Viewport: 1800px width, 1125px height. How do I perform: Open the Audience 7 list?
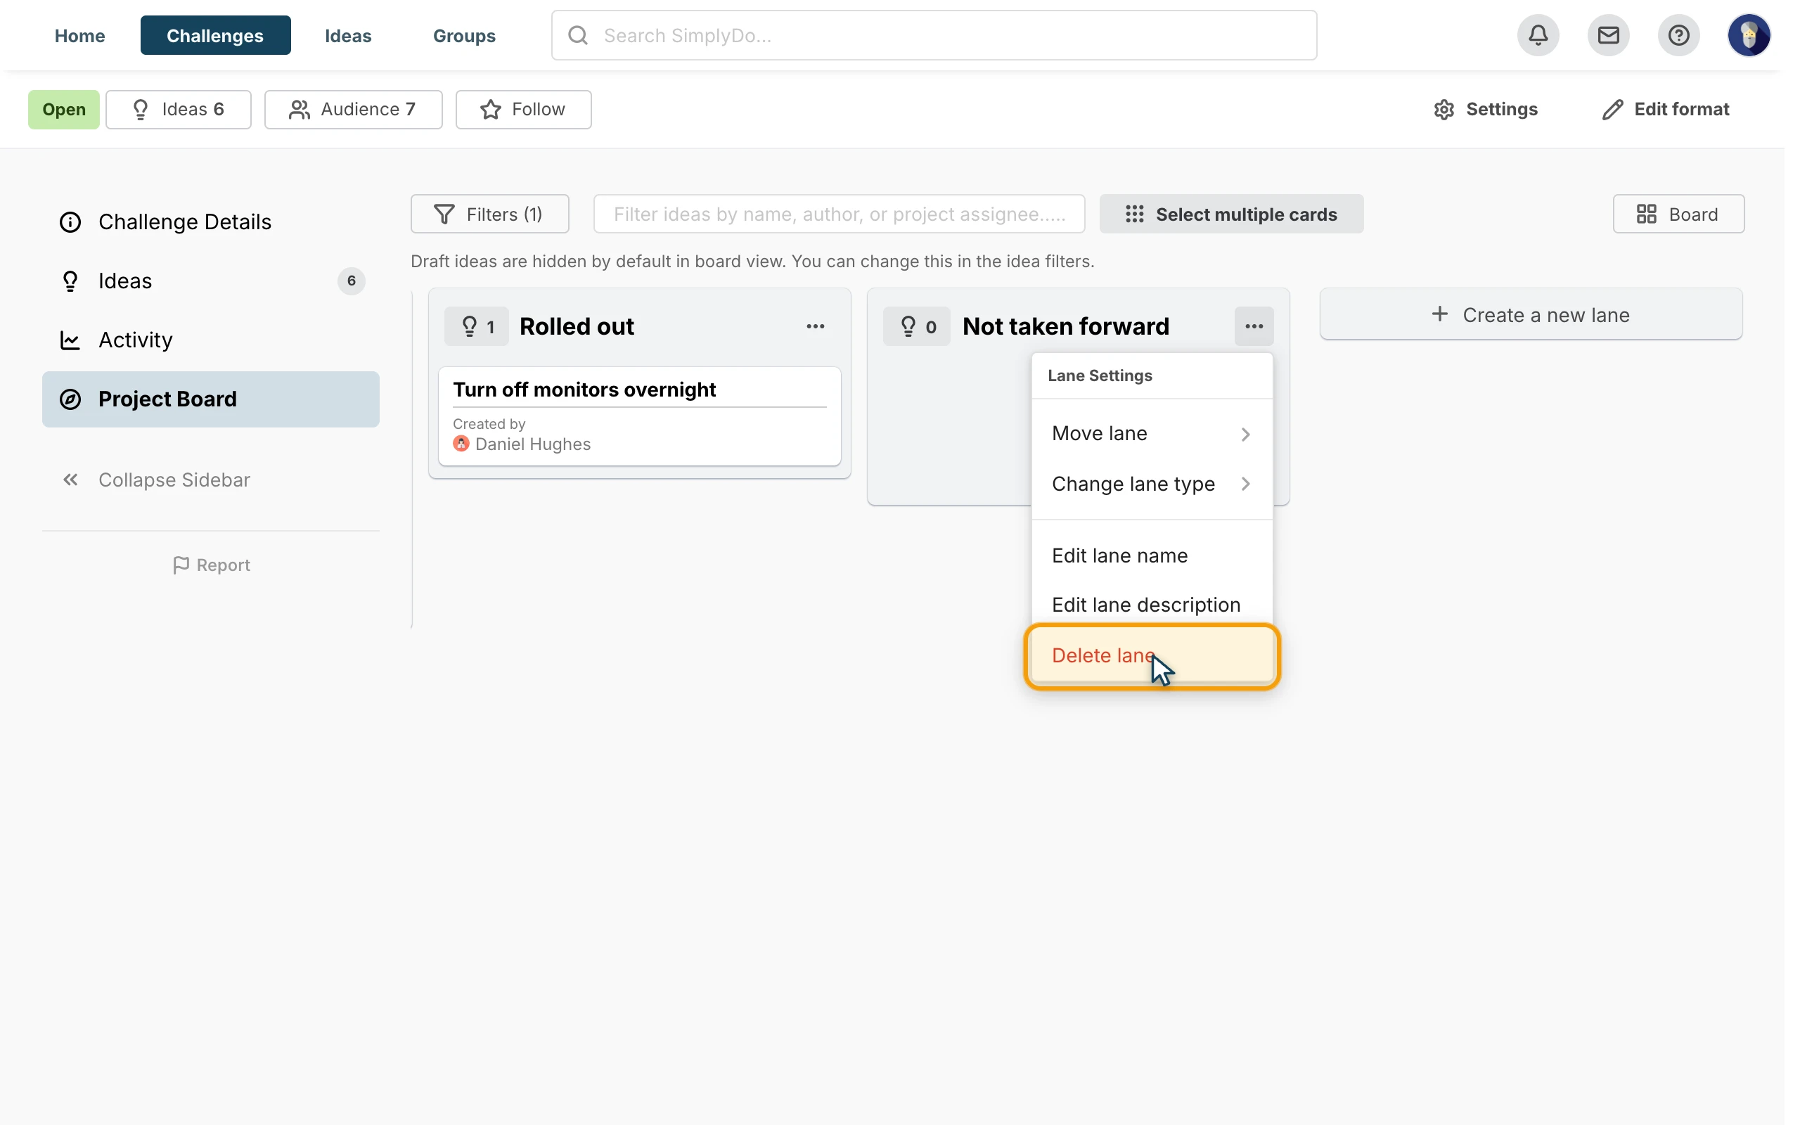(x=353, y=110)
